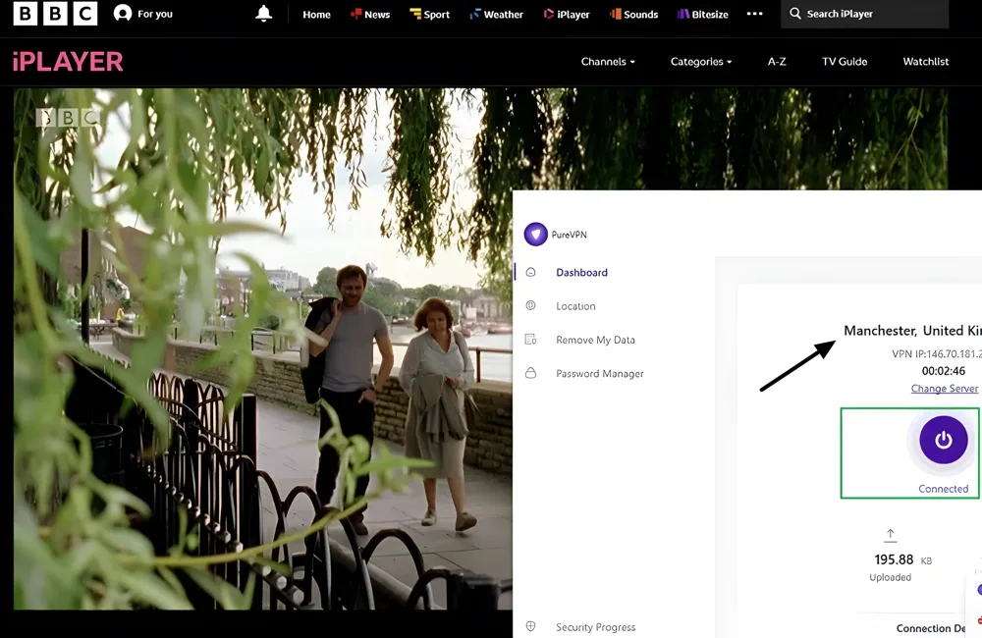
Task: Click the 00:02:46 connection timer
Action: (x=943, y=371)
